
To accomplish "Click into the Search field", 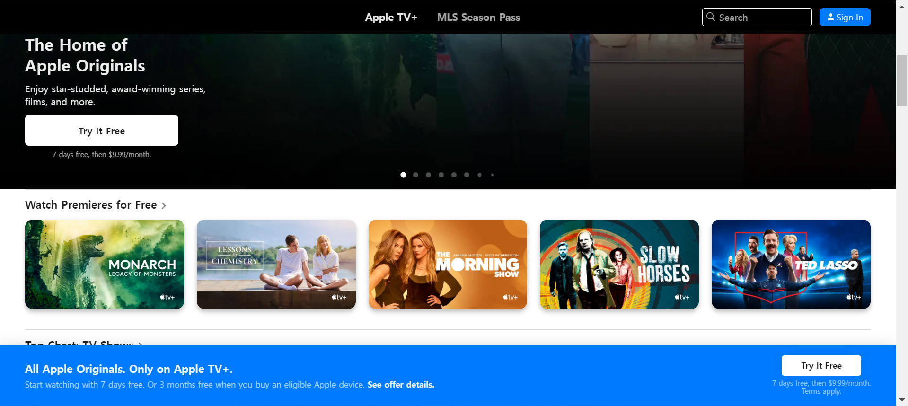I will click(757, 17).
